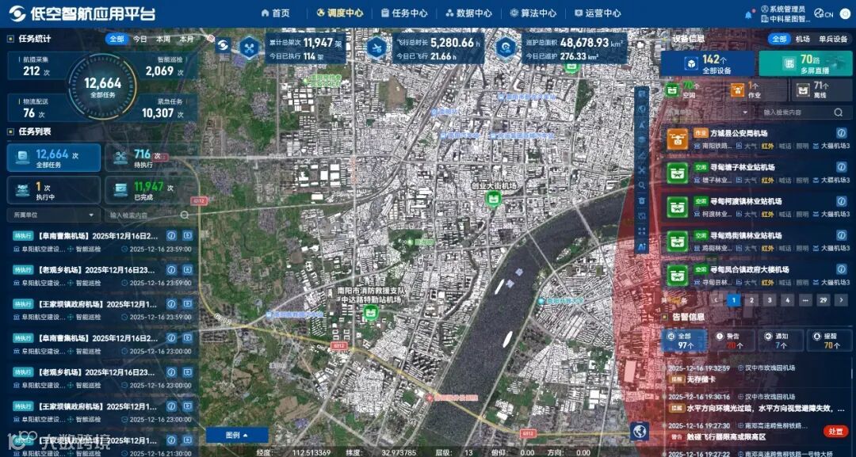Click the flight duration plane icon

tap(376, 48)
